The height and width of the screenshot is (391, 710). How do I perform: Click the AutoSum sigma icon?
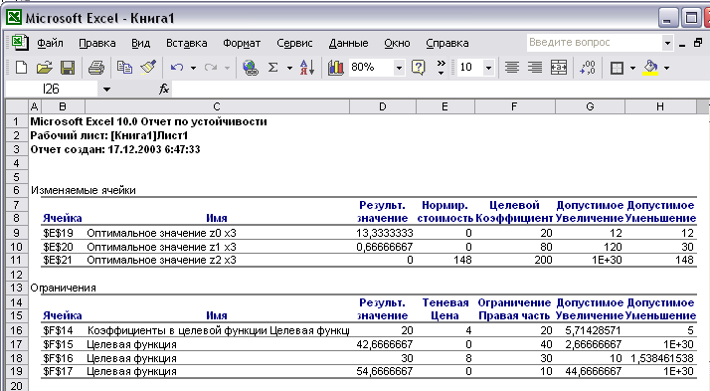click(273, 68)
